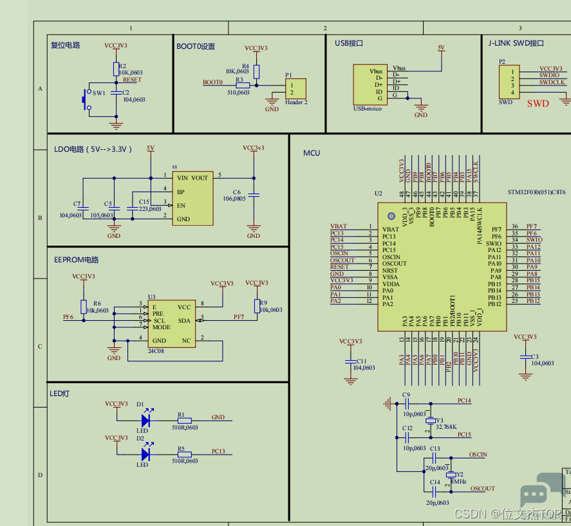
Task: Click the '223,0603' capacitor value
Action: 150,209
